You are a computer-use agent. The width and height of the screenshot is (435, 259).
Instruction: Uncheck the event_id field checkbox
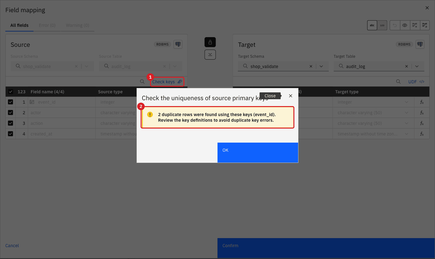[11, 102]
